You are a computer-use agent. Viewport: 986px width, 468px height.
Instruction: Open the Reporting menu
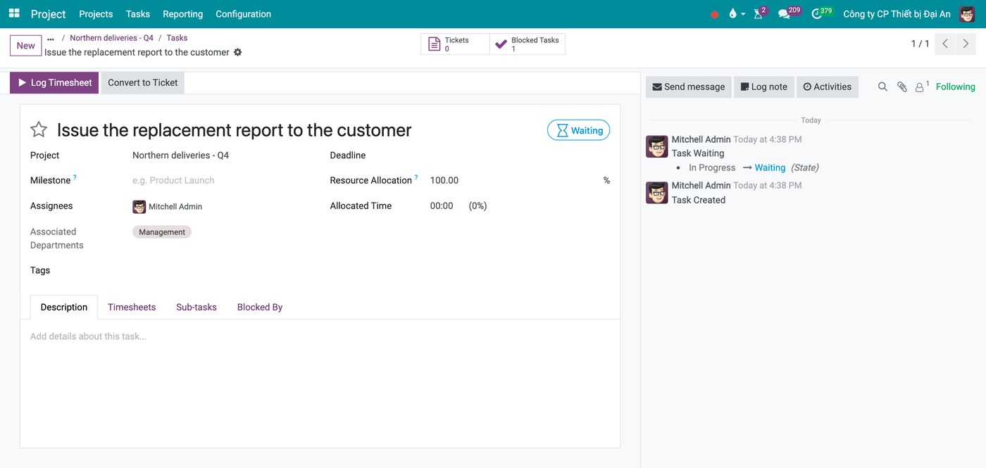tap(182, 14)
